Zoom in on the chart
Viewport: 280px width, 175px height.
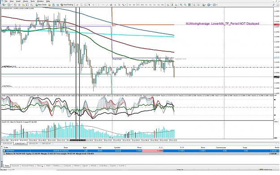(x=181, y=5)
